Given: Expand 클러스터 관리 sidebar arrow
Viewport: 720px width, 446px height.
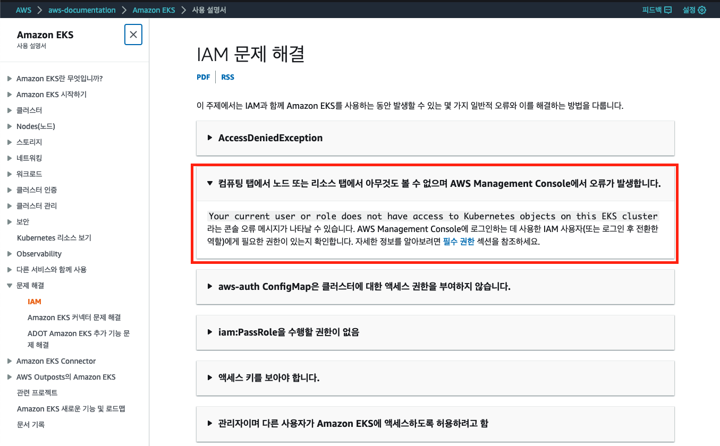Looking at the screenshot, I should tap(10, 206).
